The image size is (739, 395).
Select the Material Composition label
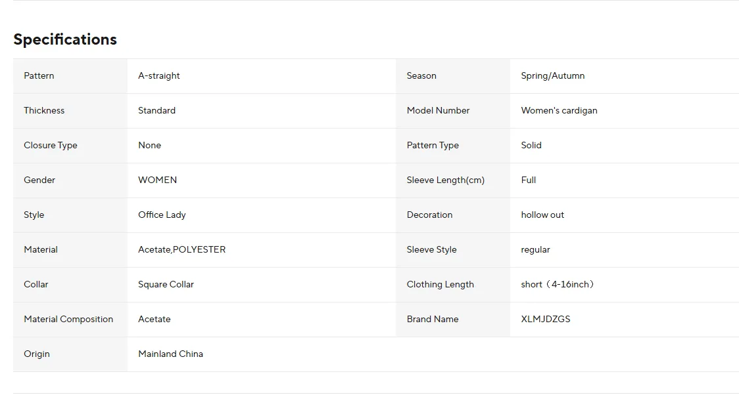[68, 320]
